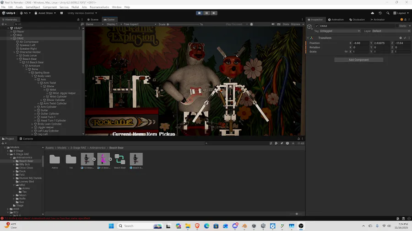Toggle the Game view bug-shaped button
This screenshot has height=231, width=412.
(251, 24)
